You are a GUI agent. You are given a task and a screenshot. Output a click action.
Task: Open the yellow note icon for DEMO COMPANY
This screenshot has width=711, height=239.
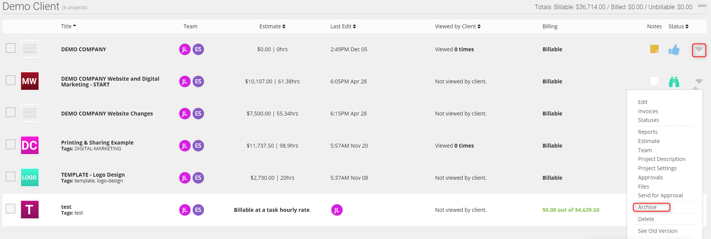(x=654, y=49)
